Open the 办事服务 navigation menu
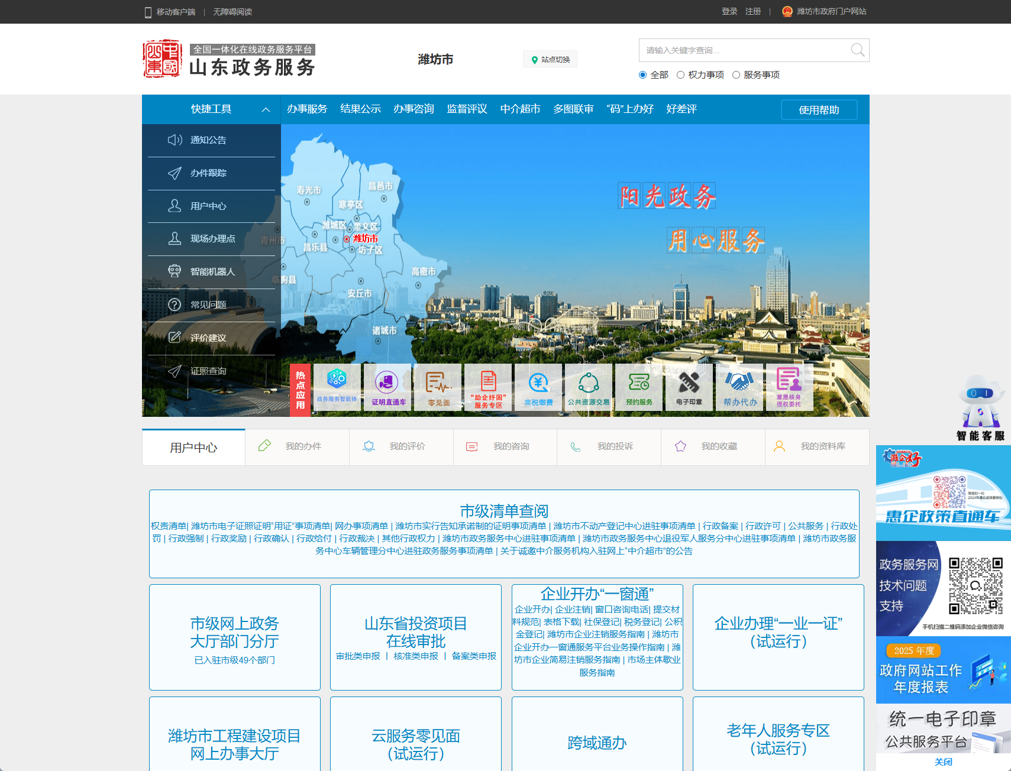1011x771 pixels. pos(307,109)
